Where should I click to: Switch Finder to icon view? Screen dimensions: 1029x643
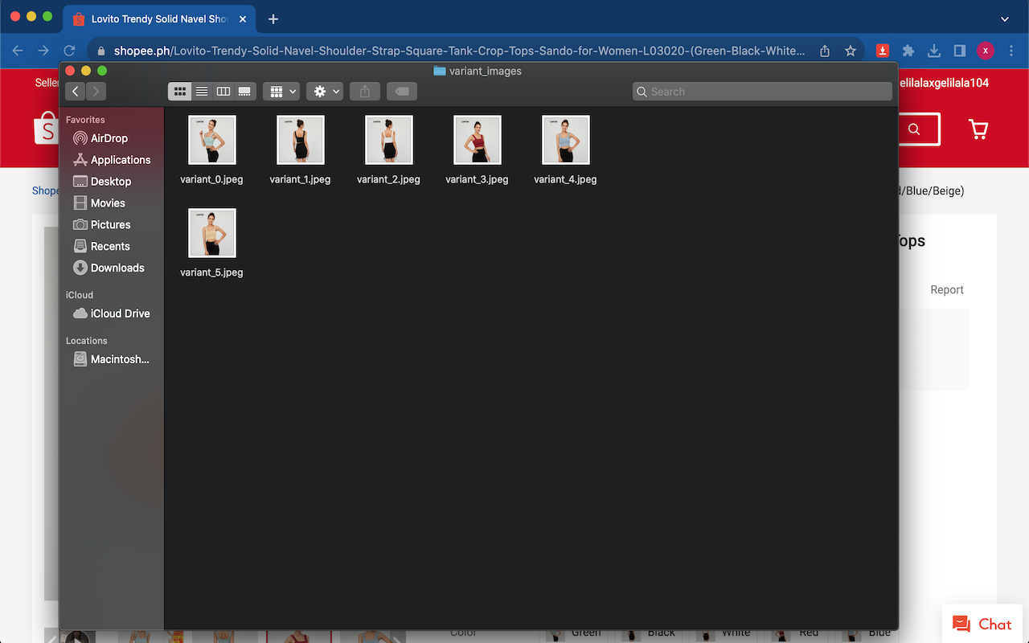180,92
